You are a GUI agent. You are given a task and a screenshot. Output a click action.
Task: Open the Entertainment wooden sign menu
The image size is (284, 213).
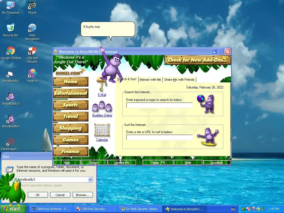pyautogui.click(x=71, y=93)
